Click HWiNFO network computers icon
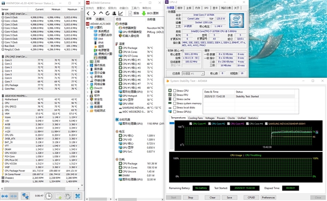The height and width of the screenshot is (201, 327). (26, 196)
